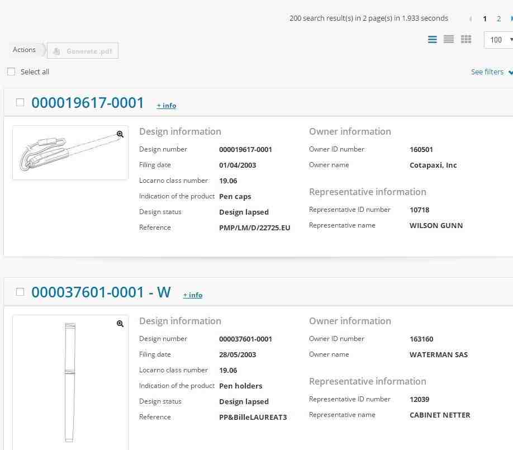Viewport: 513px width, 450px height.
Task: Open results-per-page dropdown showing 100
Action: (x=498, y=40)
